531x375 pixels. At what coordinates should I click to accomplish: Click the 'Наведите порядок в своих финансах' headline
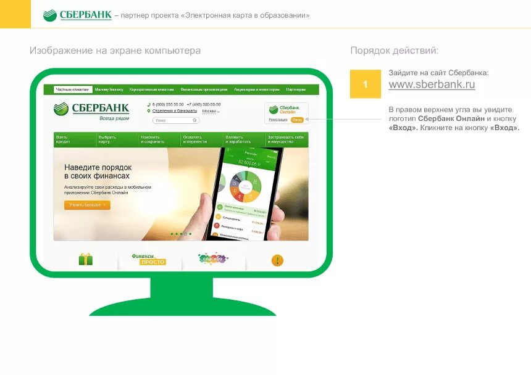click(x=98, y=172)
